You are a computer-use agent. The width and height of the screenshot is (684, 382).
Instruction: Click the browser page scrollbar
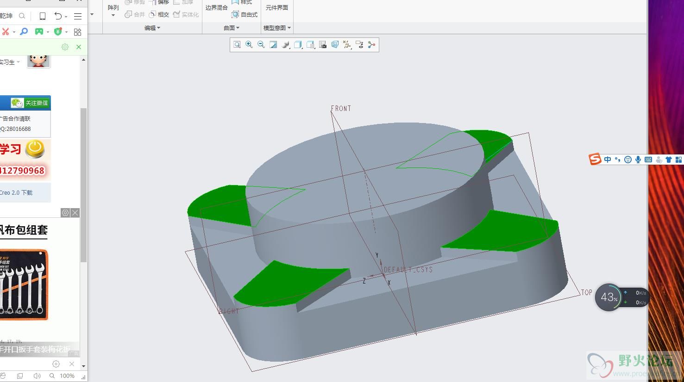click(84, 185)
